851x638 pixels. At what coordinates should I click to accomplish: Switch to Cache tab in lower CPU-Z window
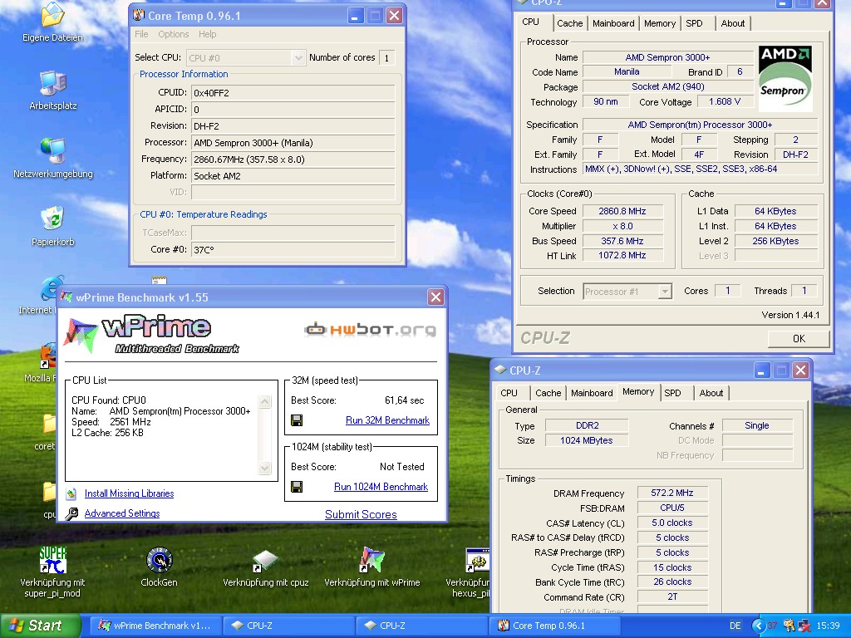click(548, 393)
